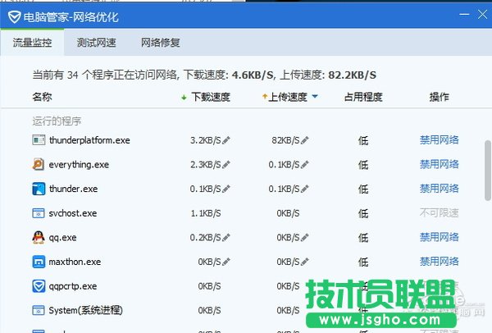The width and height of the screenshot is (492, 333).
Task: Edit qq.exe download speed limit pencil
Action: pyautogui.click(x=226, y=238)
